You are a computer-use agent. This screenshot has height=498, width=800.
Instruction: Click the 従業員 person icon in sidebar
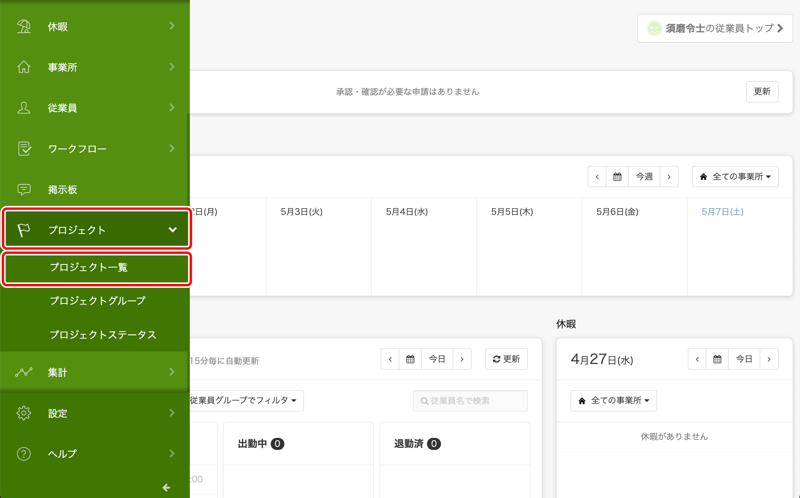pyautogui.click(x=24, y=108)
